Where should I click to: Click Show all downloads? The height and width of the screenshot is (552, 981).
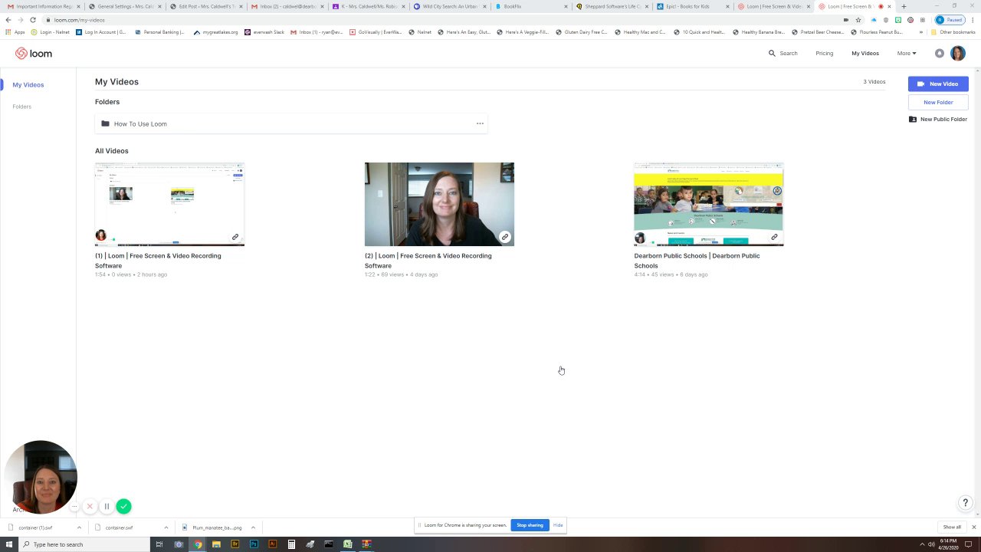tap(952, 527)
